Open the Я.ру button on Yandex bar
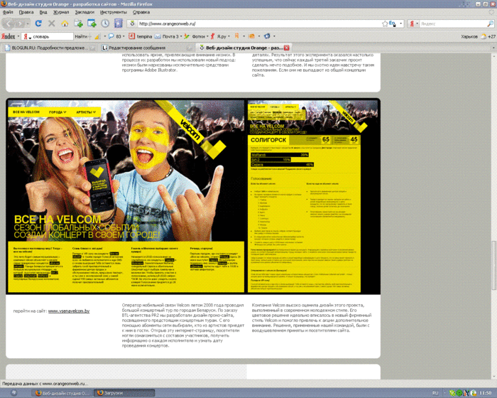The height and width of the screenshot is (398, 497). point(219,36)
